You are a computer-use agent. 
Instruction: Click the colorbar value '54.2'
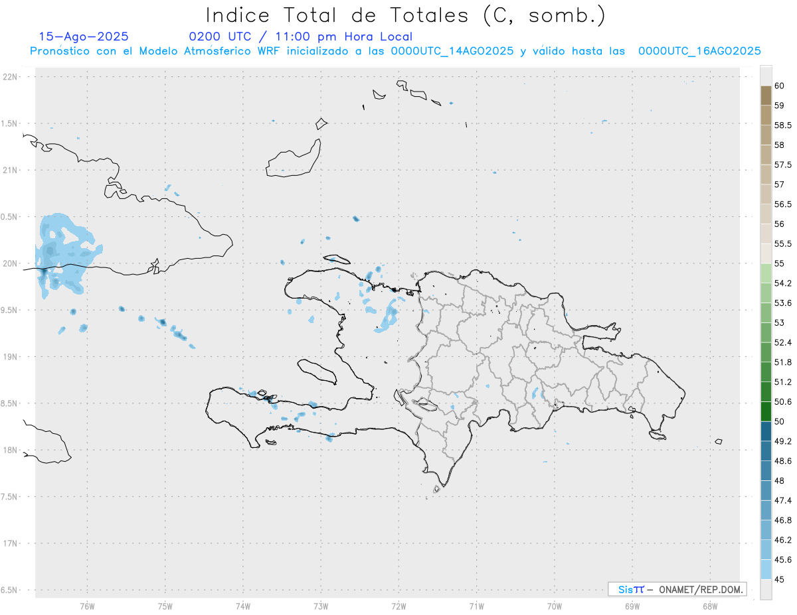click(x=783, y=283)
